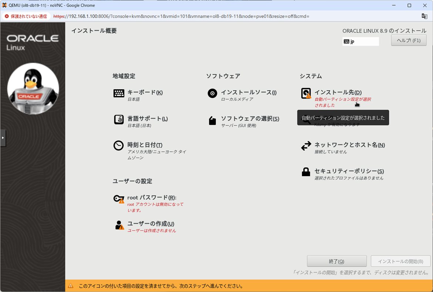
Task: Click the ユーザーは作成されません warning text
Action: tap(152, 231)
